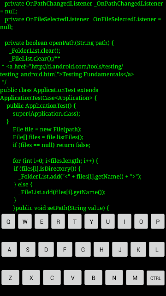This screenshot has width=166, height=296.
Task: Tap the K key
Action: [138, 249]
